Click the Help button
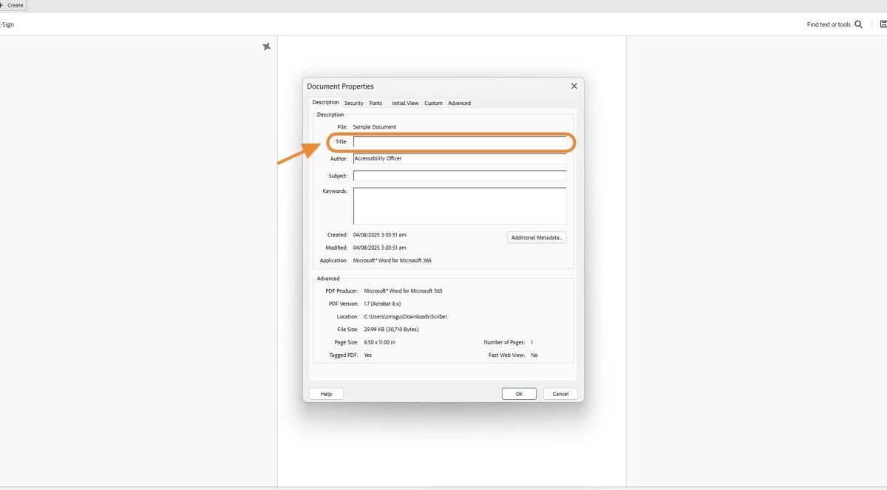This screenshot has height=490, width=887. click(326, 393)
